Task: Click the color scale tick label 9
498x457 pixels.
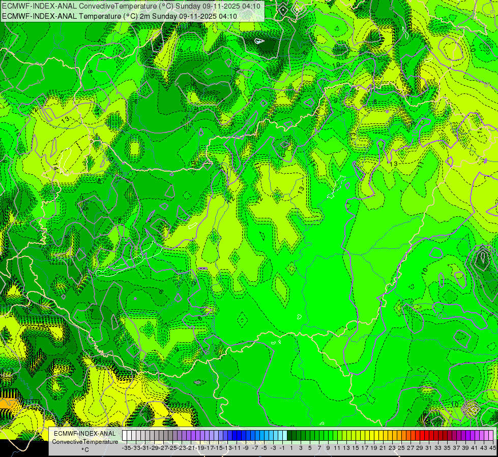Action: 328,448
